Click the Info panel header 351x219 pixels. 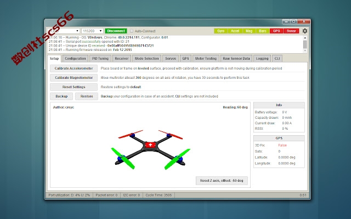pos(279,105)
